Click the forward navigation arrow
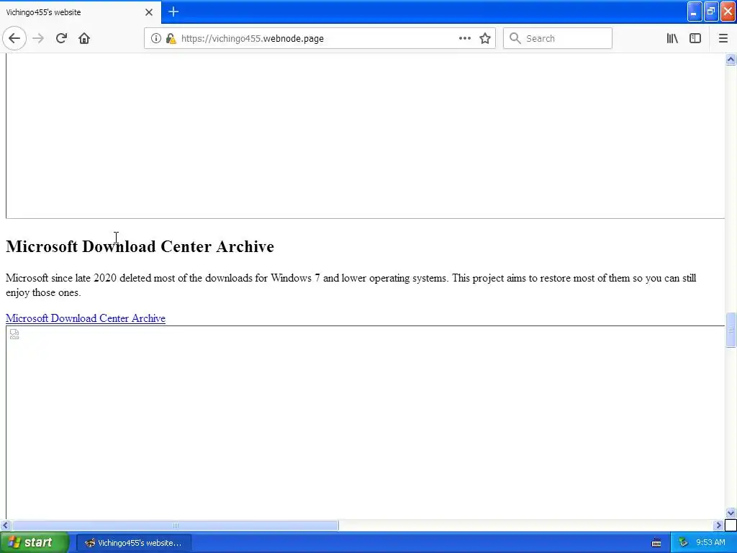737x553 pixels. [x=38, y=38]
